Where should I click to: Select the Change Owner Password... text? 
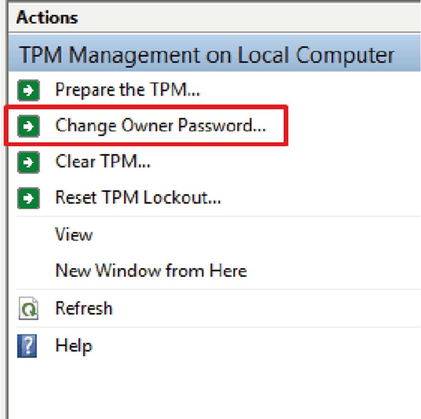(160, 126)
